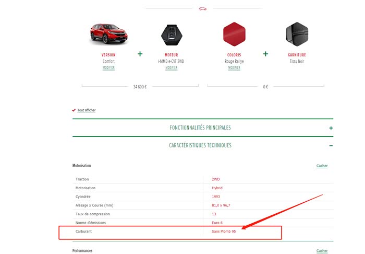Click the Performances subsection title
The image size is (365, 254).
click(x=82, y=250)
